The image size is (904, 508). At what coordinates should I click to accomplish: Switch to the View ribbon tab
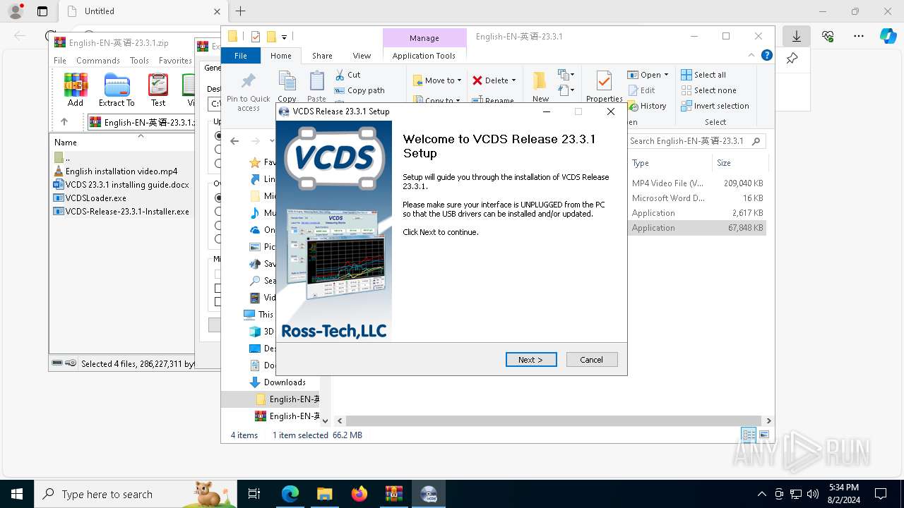coord(362,56)
